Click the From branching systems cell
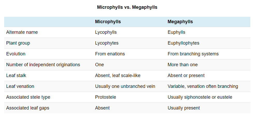 click(193, 54)
